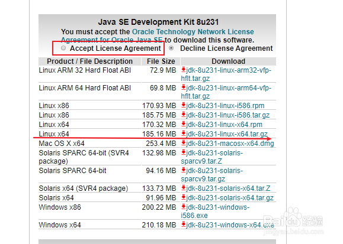The height and width of the screenshot is (244, 343).
Task: Click 'Product / File Description' column header
Action: (x=89, y=61)
